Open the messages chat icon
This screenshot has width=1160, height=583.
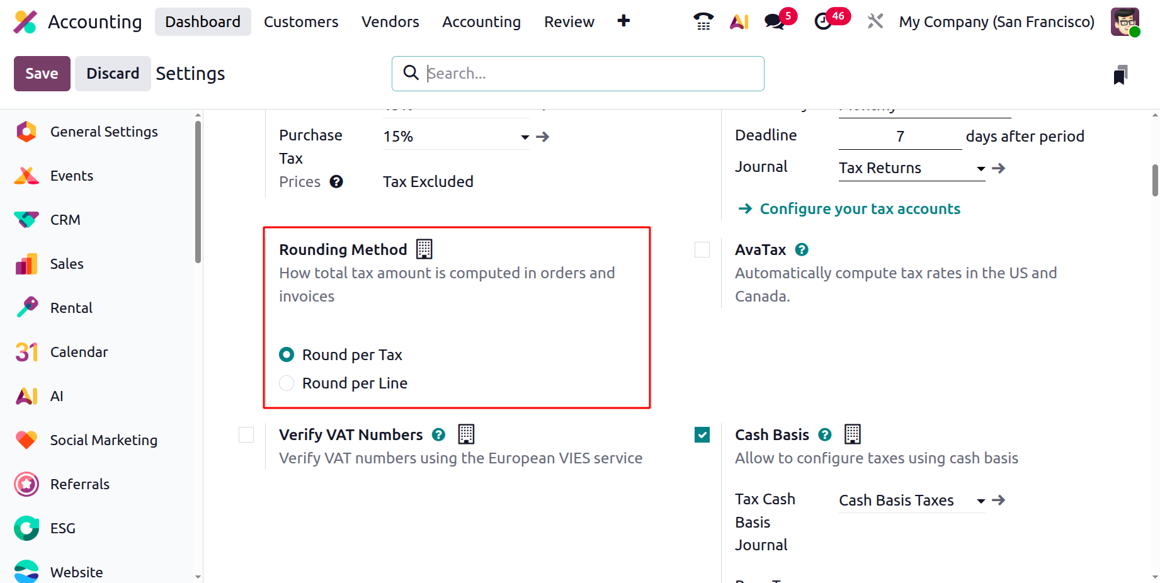click(x=774, y=22)
